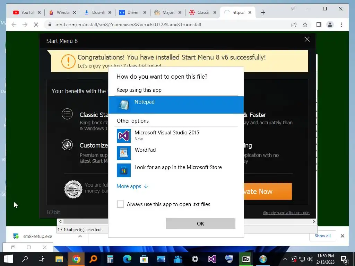Open Microsoft Store from taskbar
This screenshot has width=355, height=266.
pyautogui.click(x=144, y=259)
